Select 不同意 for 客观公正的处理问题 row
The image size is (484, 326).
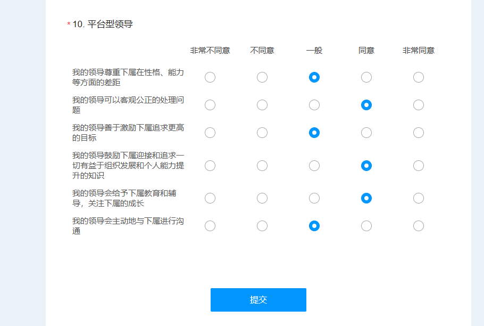[262, 105]
